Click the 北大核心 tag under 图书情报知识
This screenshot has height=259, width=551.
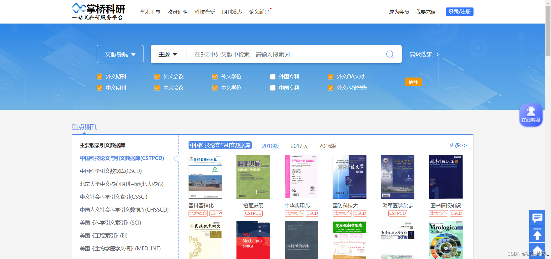[x=438, y=213]
